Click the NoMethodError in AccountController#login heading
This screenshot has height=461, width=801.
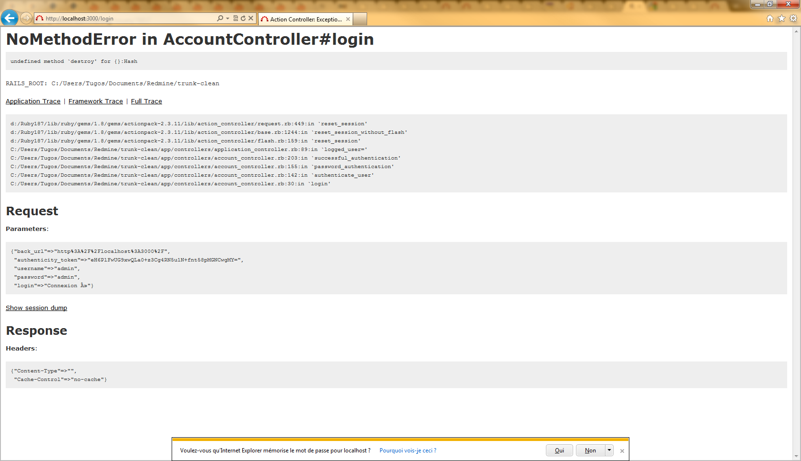(x=190, y=39)
